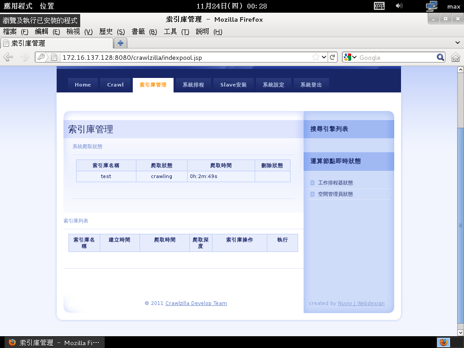Viewport: 464px width, 348px height.
Task: Click the clock showing 11月24日 00:28
Action: (232, 6)
